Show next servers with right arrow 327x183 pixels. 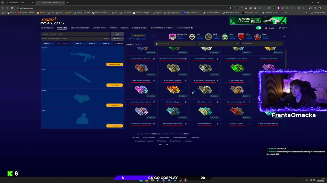[284, 37]
